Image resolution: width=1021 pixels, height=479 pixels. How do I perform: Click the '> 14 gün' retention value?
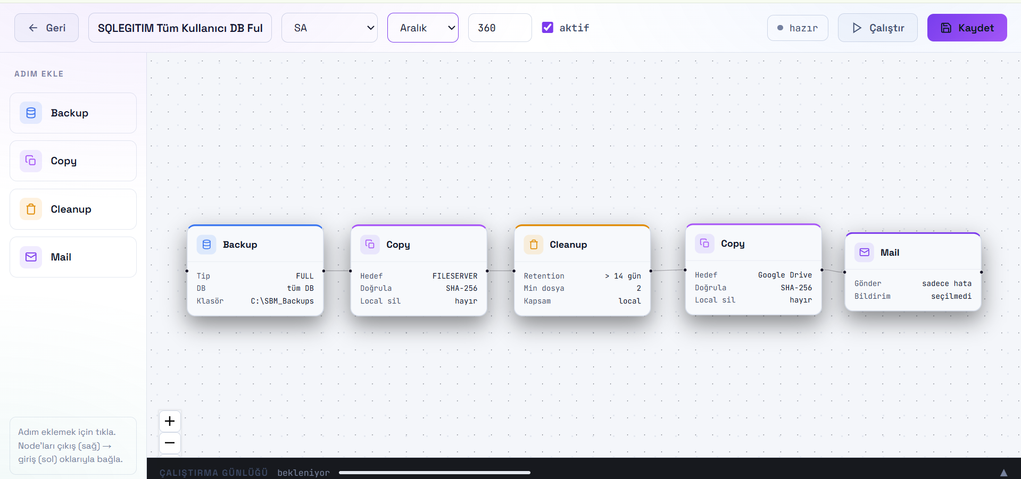coord(622,276)
